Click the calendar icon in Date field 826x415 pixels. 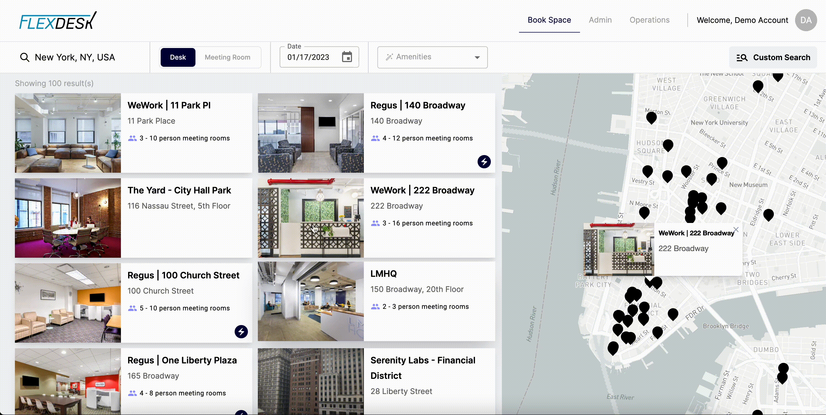point(347,57)
